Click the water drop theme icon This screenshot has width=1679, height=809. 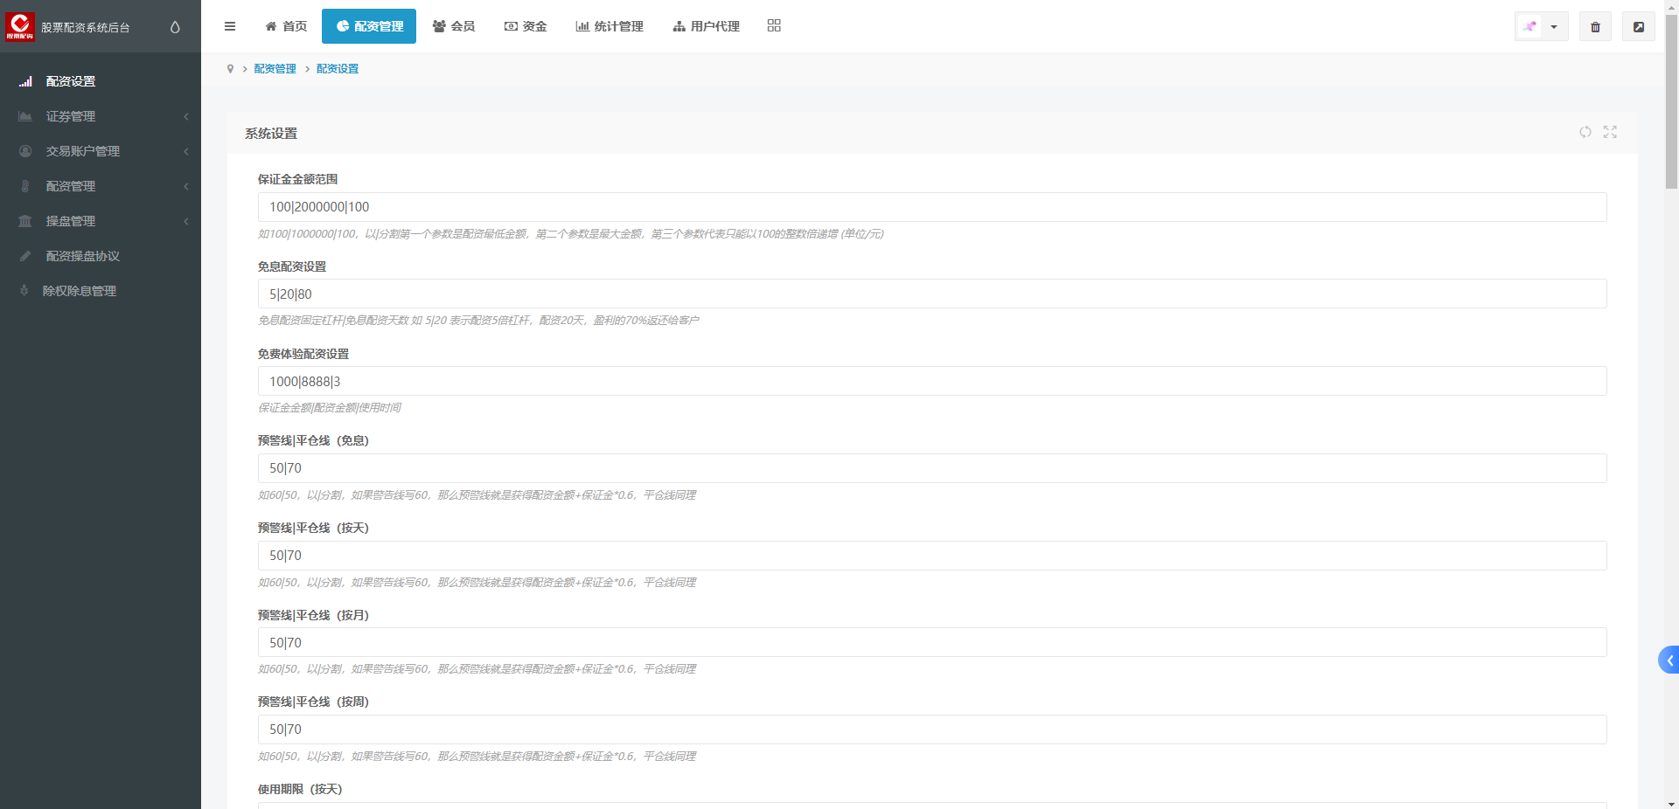175,27
